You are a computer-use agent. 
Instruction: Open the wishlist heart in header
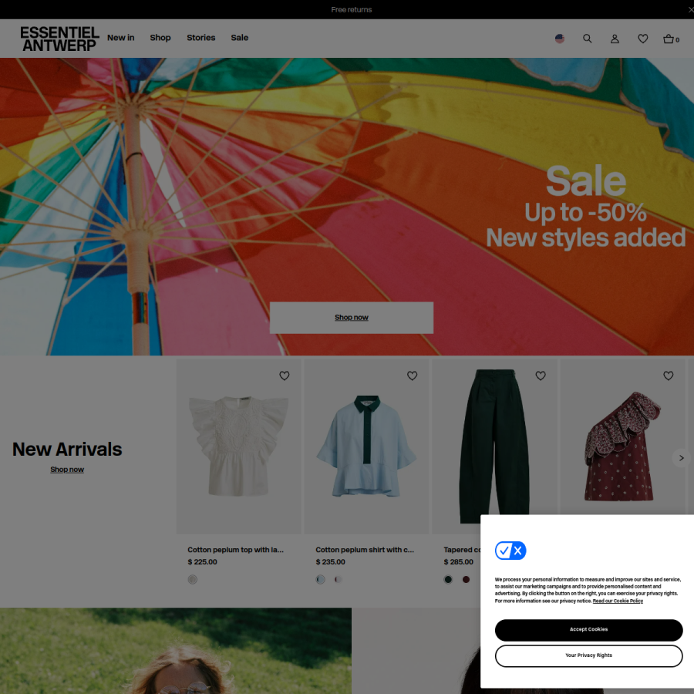click(642, 39)
